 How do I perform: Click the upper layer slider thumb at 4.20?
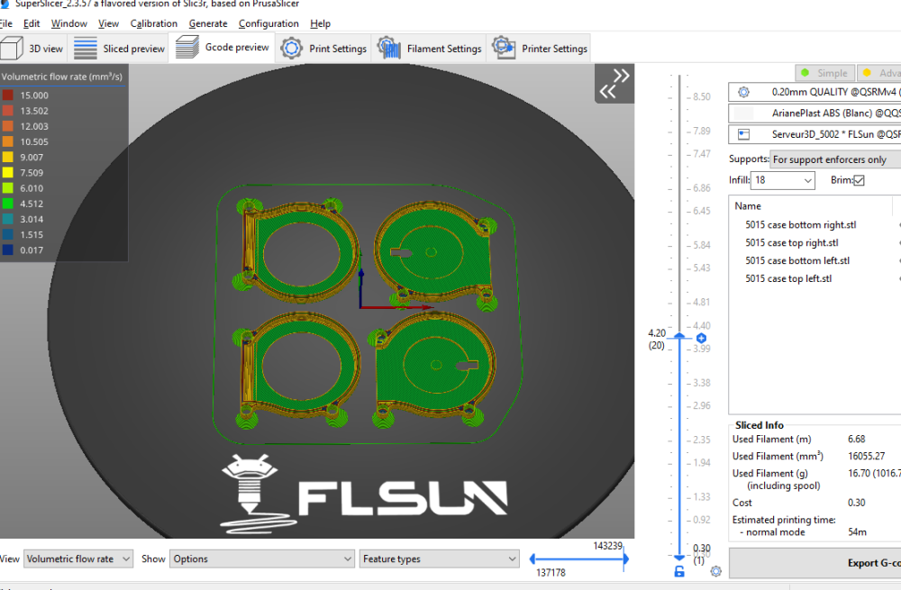coord(679,335)
